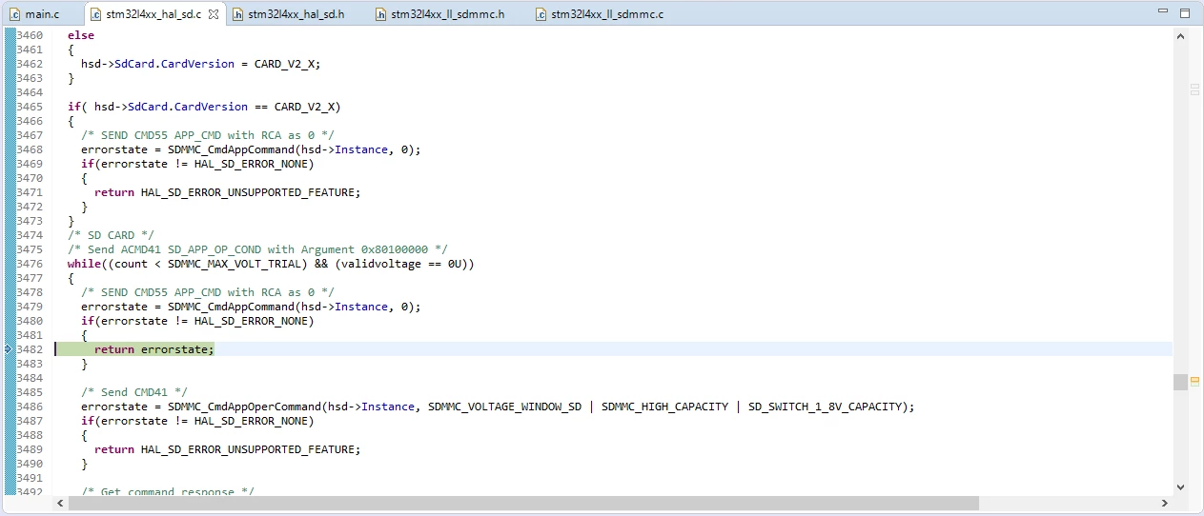This screenshot has height=516, width=1204.
Task: Click the horizontal scrollbar left arrow
Action: click(62, 503)
